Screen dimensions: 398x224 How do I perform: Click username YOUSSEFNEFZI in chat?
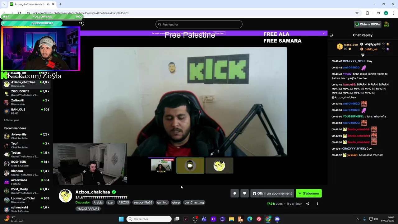(x=353, y=116)
